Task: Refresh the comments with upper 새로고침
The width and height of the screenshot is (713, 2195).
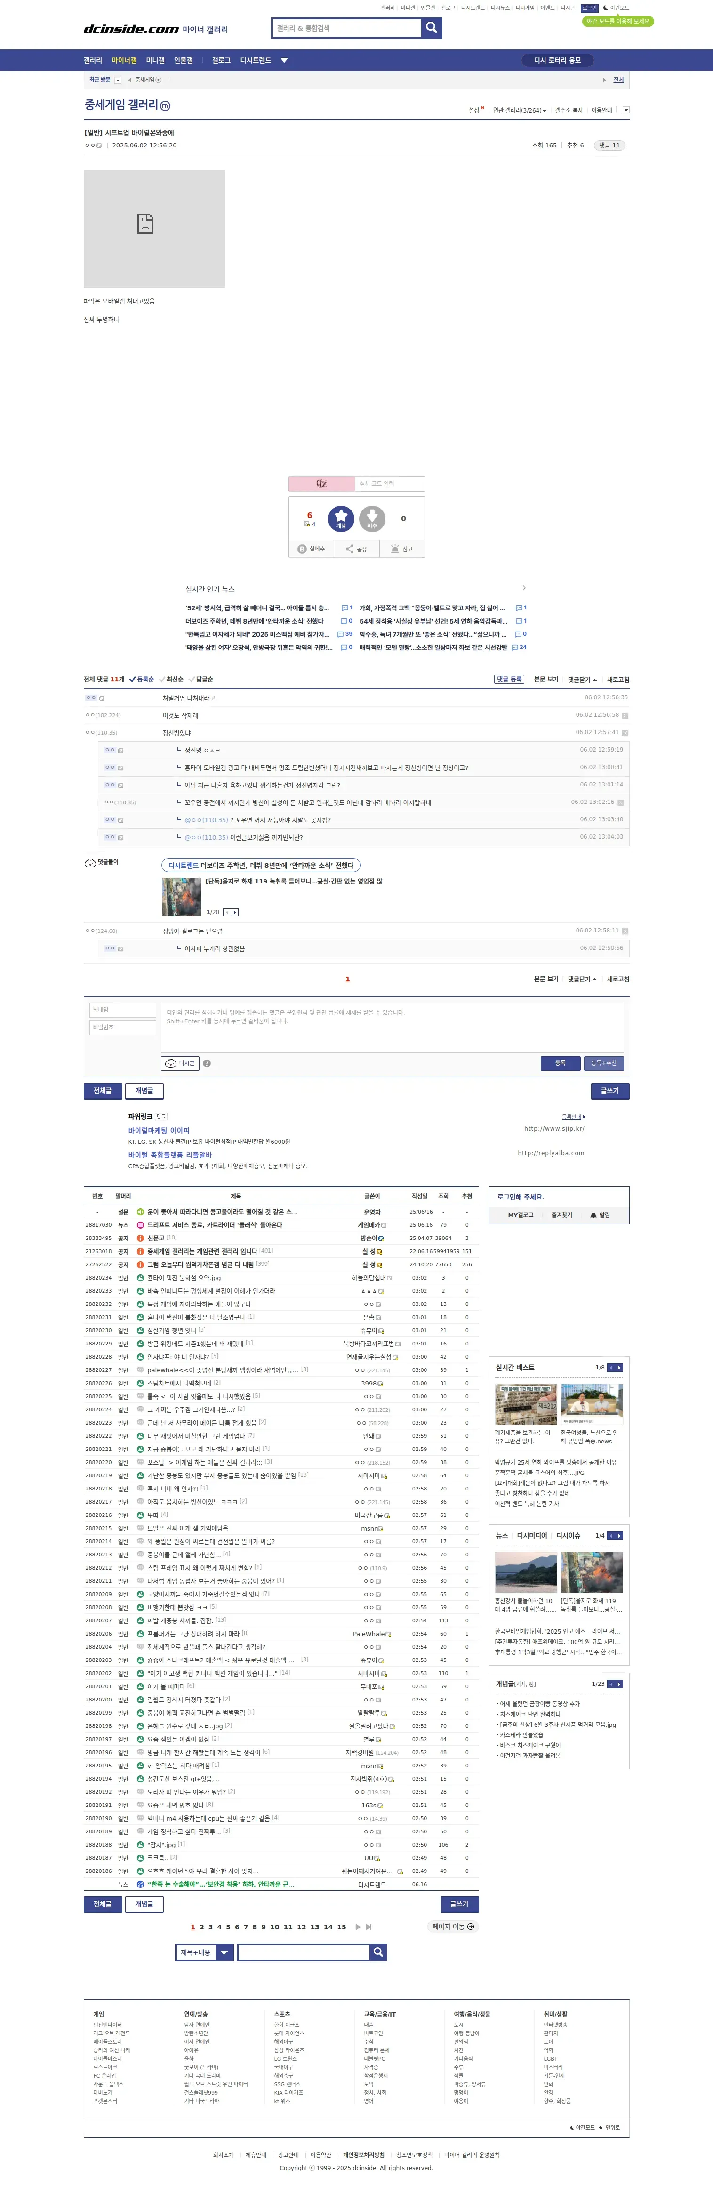Action: tap(618, 680)
